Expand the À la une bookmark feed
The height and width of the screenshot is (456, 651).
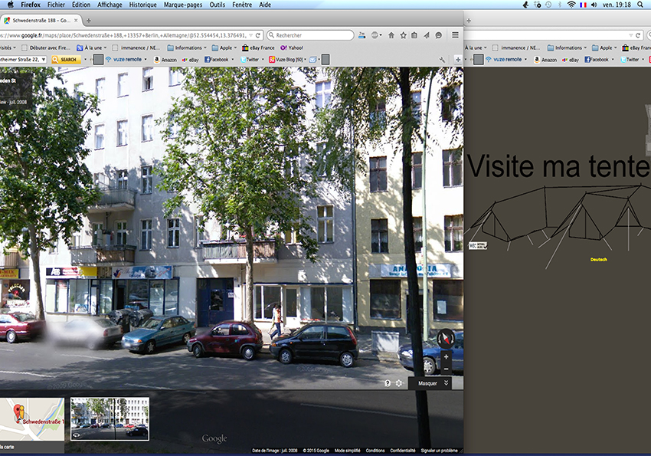(x=92, y=48)
